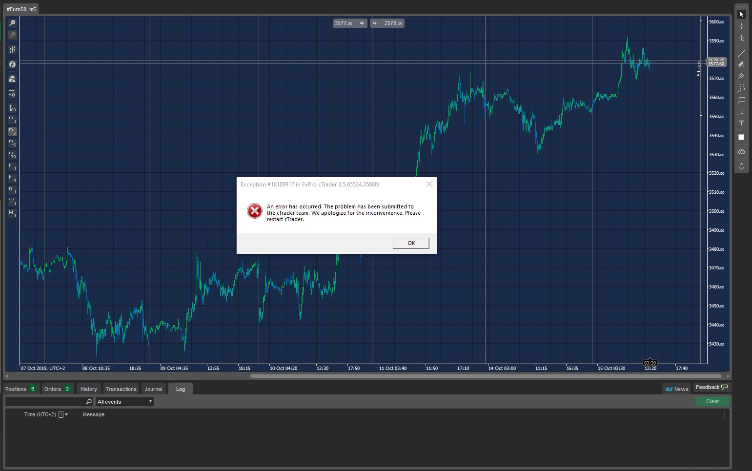This screenshot has width=752, height=471.
Task: Select the Fibonacci retracement tool
Action: 741,88
